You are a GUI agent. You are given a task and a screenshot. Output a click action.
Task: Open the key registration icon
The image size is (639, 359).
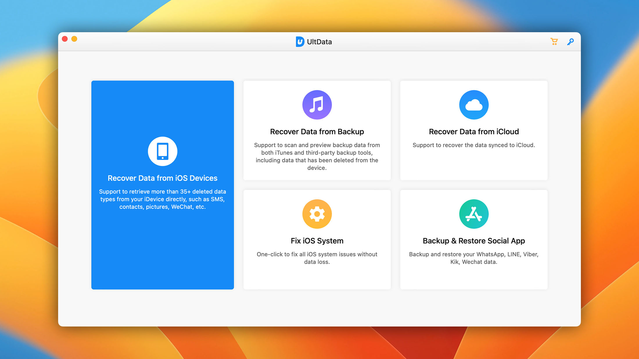tap(570, 42)
